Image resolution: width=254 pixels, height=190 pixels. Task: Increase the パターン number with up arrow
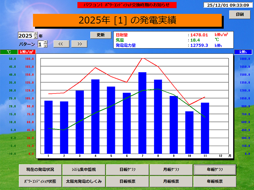pos(45,42)
